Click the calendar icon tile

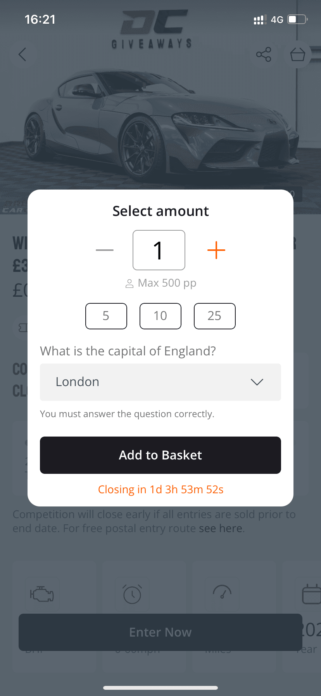(x=311, y=594)
